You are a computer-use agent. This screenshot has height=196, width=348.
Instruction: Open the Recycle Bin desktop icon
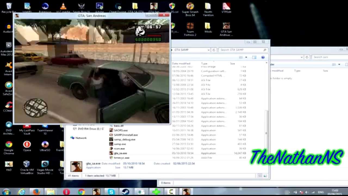(9, 8)
